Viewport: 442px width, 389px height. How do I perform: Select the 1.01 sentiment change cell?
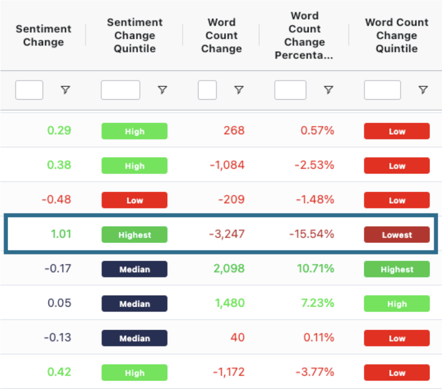coord(60,234)
